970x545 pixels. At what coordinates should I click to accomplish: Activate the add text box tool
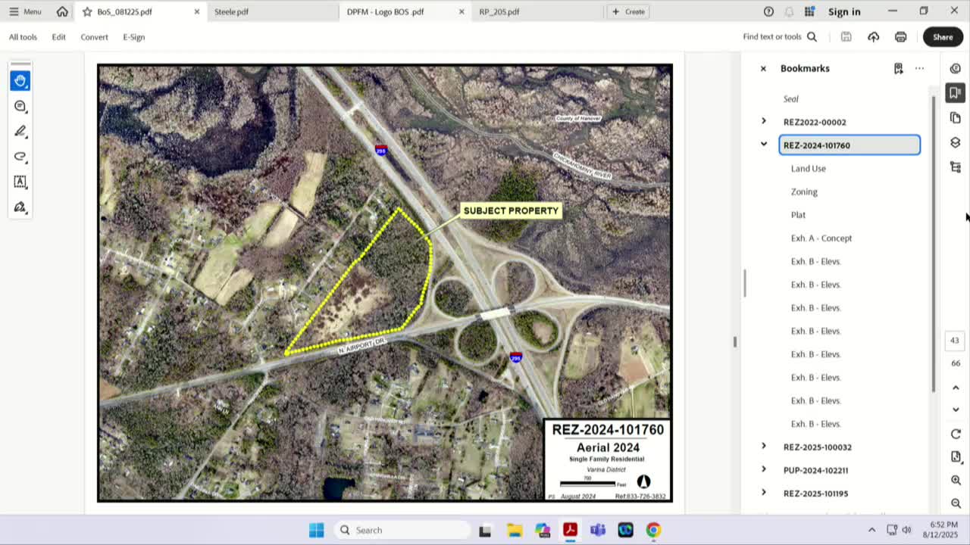tap(20, 182)
